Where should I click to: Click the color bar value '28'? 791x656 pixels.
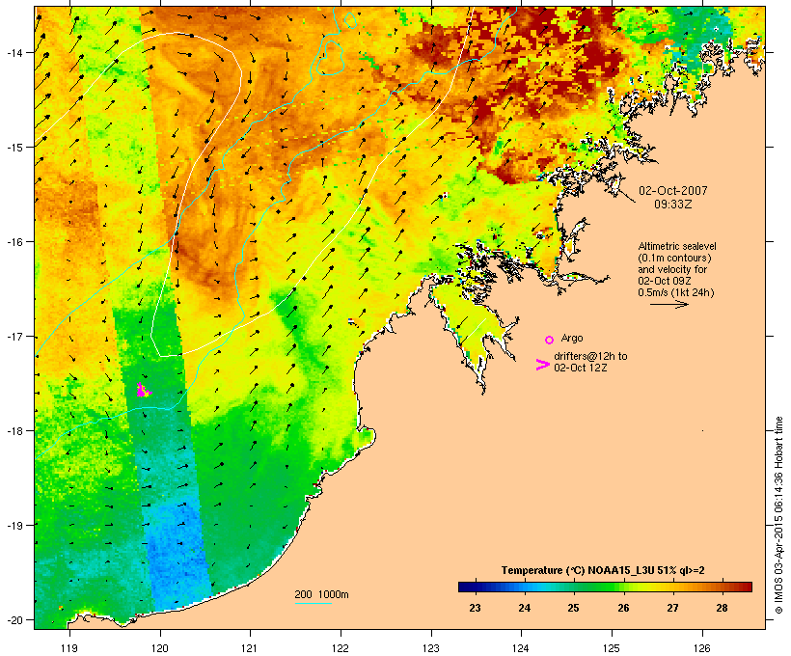[722, 608]
